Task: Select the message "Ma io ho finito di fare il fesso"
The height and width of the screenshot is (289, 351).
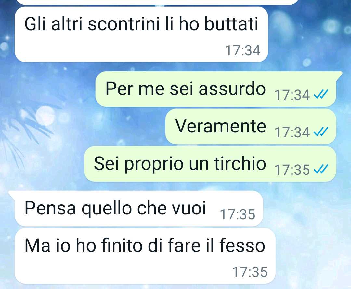Action: [145, 245]
